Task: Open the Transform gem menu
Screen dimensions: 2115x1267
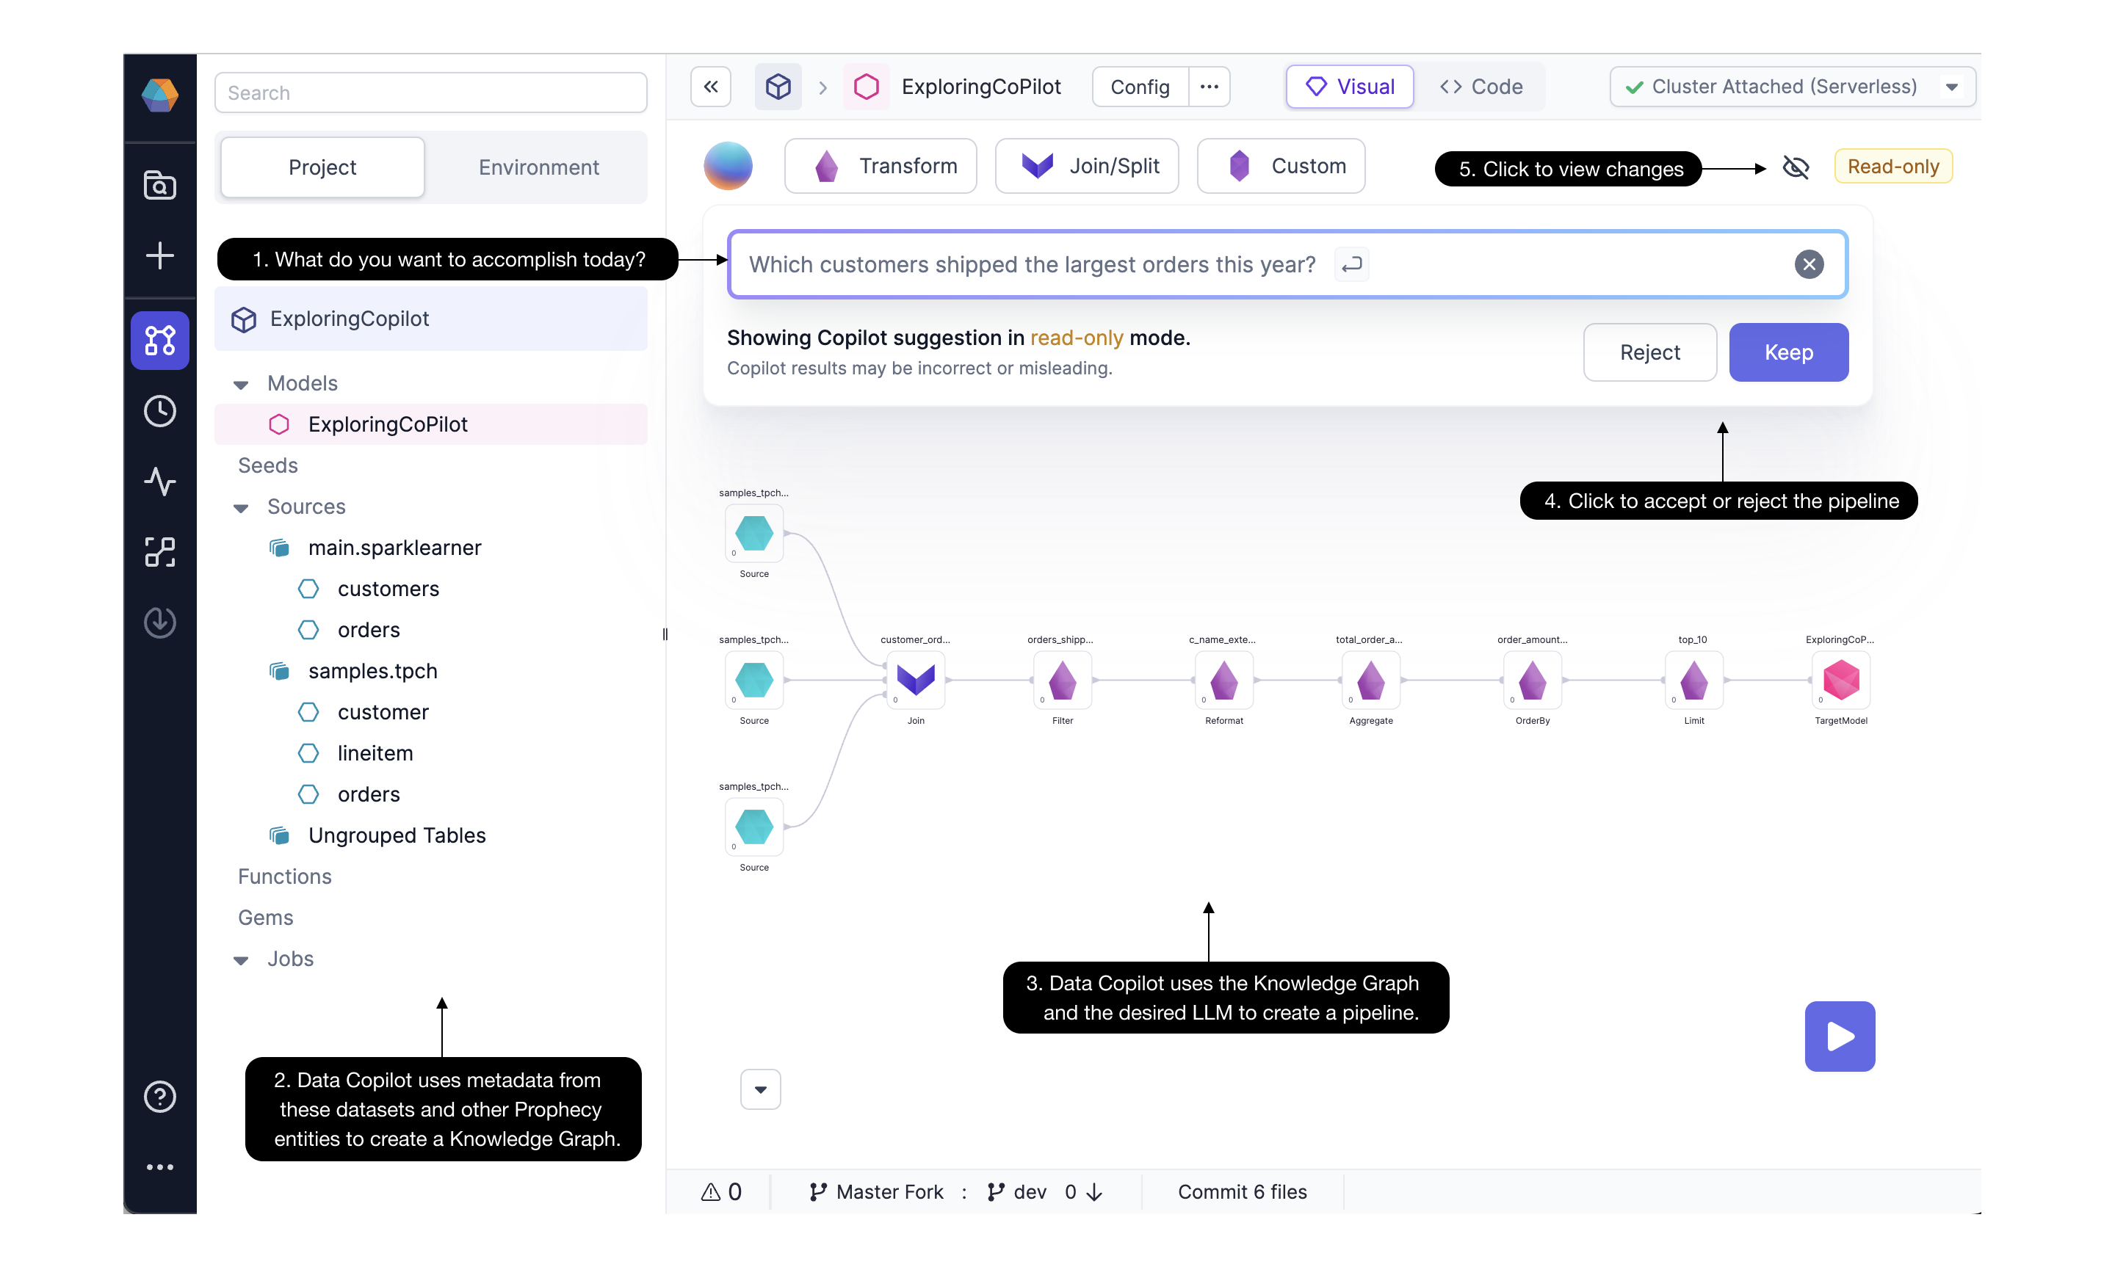Action: [x=881, y=166]
